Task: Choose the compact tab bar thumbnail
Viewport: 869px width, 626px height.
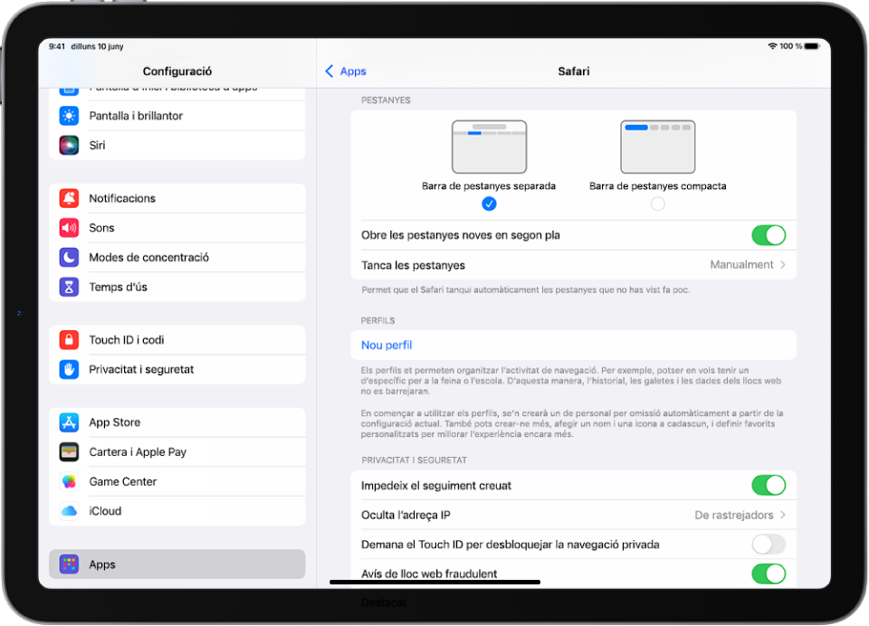Action: (657, 147)
